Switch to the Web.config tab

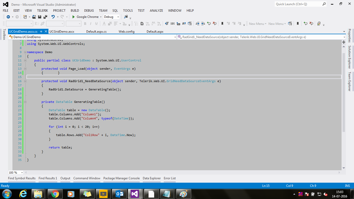click(x=126, y=32)
